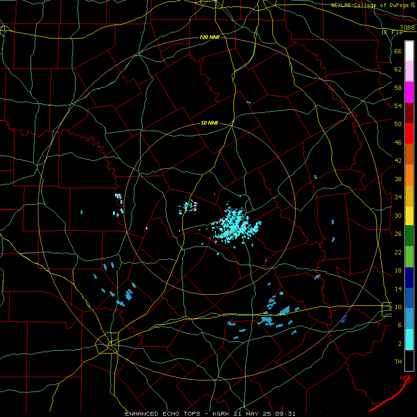Viewport: 417px width, 417px height.
Task: Click the lone dark navy echo patch
Action: (x=344, y=319)
